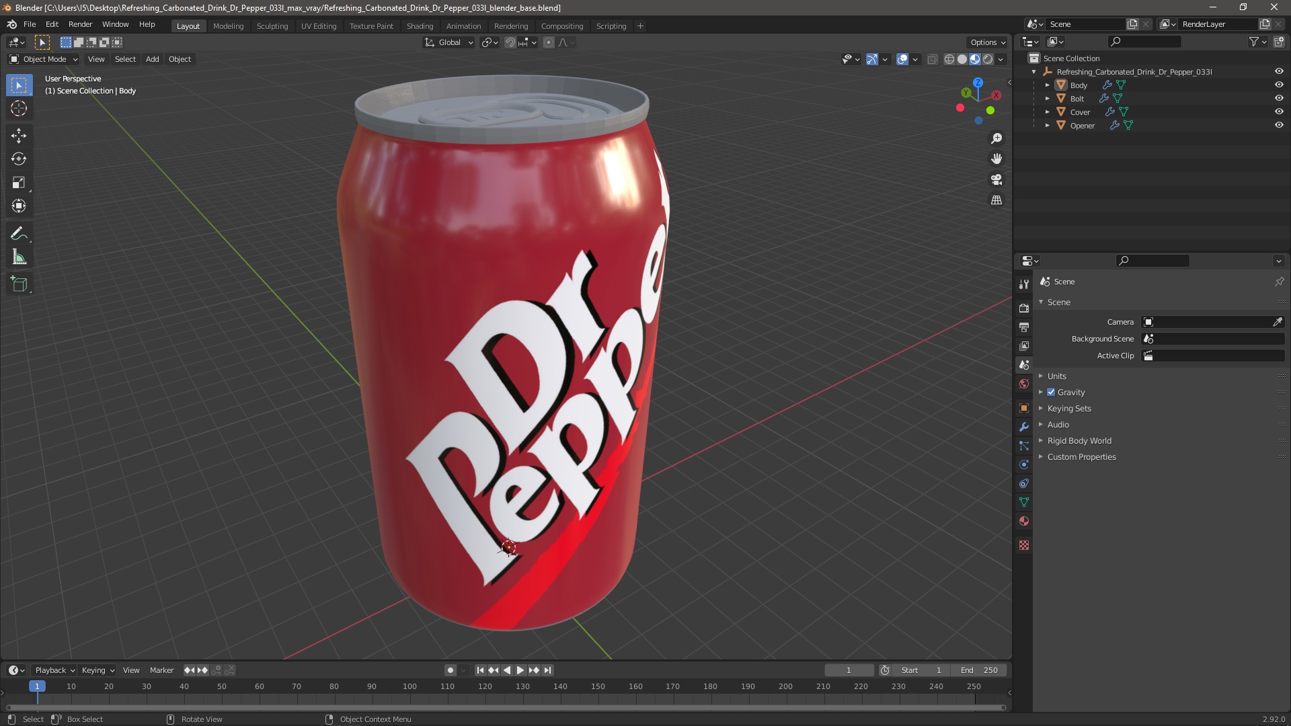Open the Material properties tab
Screen dimensions: 1291x726
(x=1024, y=521)
